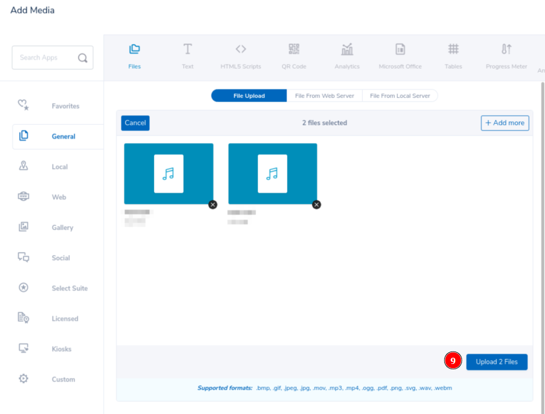Open the Files app icon
Image resolution: width=545 pixels, height=414 pixels.
[135, 50]
